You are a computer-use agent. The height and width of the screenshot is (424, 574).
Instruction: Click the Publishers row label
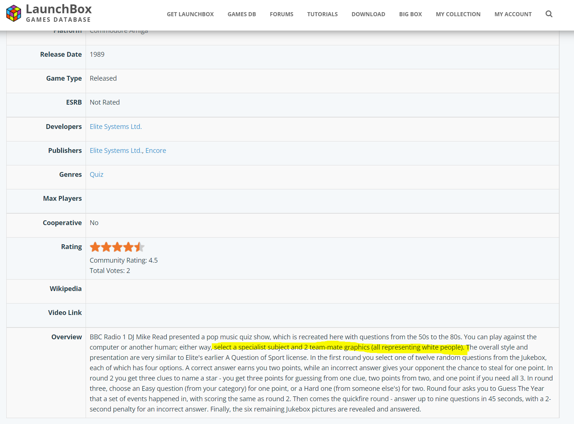point(65,150)
